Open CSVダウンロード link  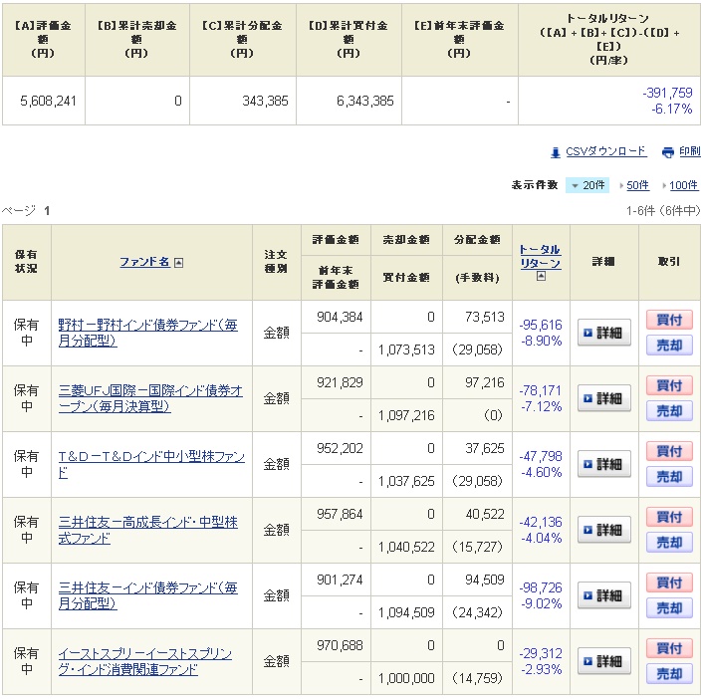605,151
